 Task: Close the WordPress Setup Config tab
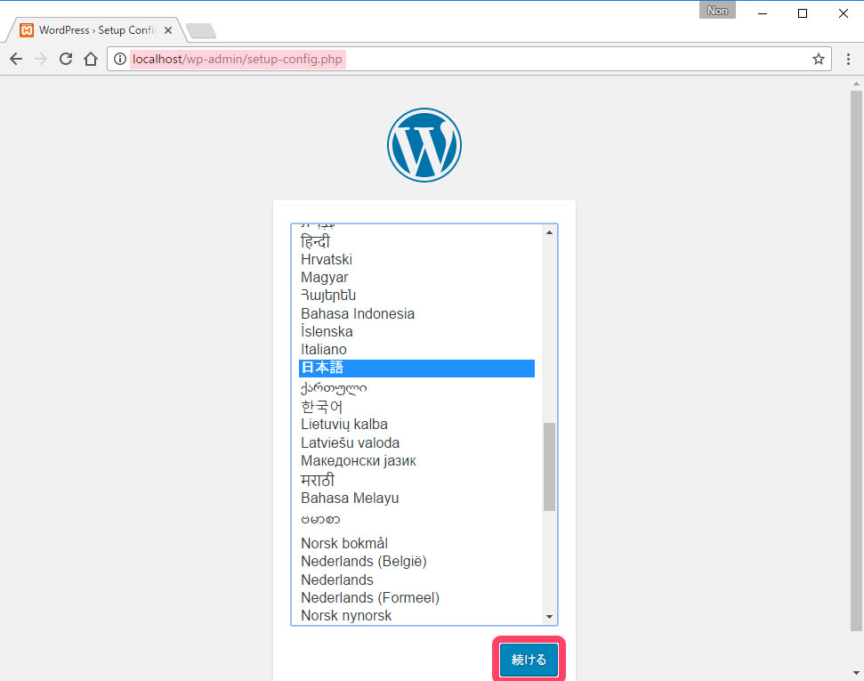pos(168,30)
